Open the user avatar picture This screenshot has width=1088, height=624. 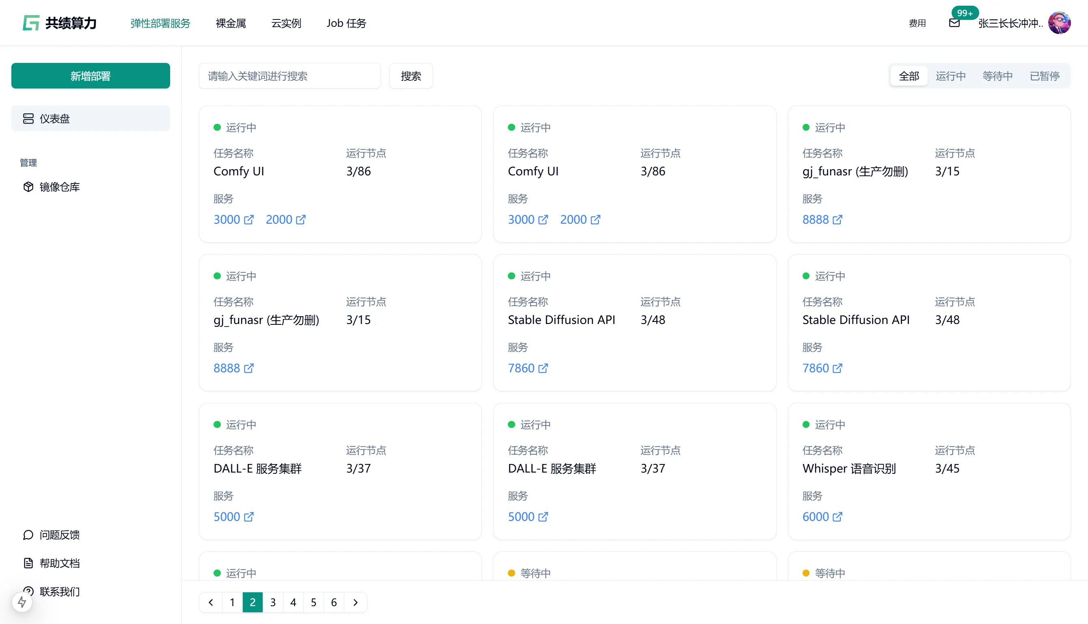pos(1059,23)
